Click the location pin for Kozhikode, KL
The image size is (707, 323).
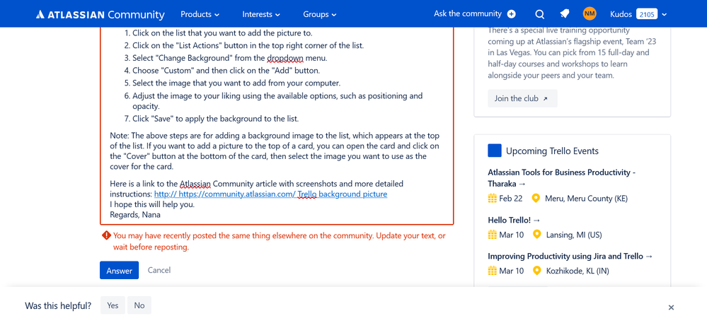536,271
